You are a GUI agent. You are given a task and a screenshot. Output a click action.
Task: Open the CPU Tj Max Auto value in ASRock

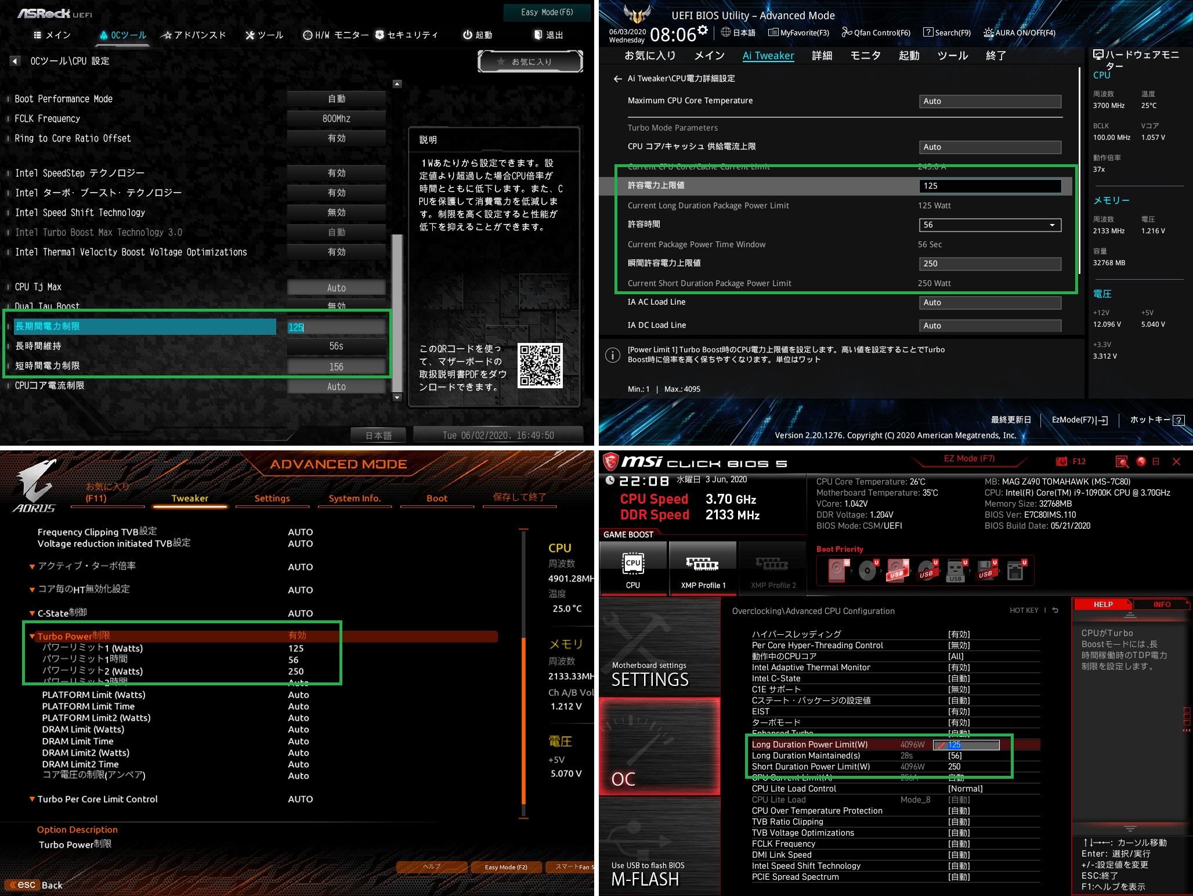tap(337, 288)
